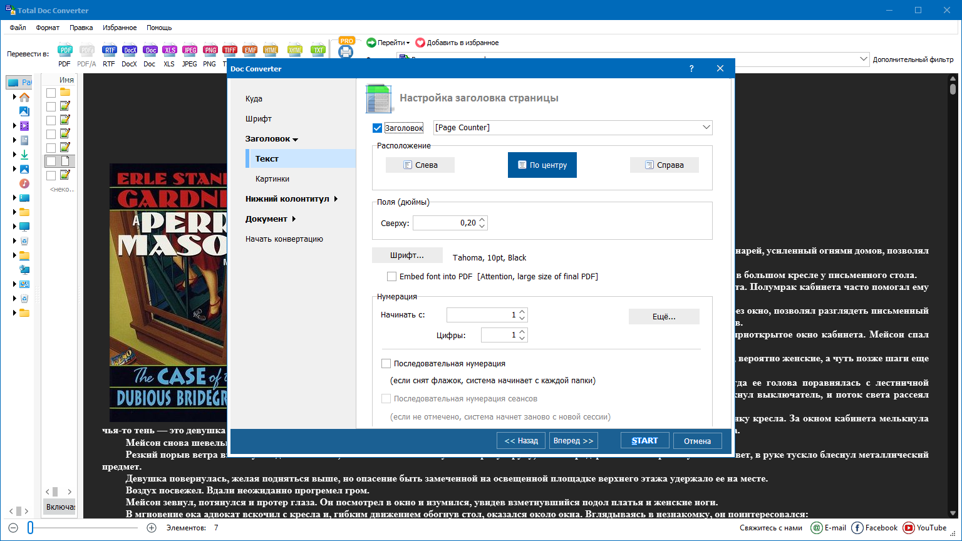962x541 pixels.
Task: Pick DocX output format icon
Action: (x=129, y=51)
